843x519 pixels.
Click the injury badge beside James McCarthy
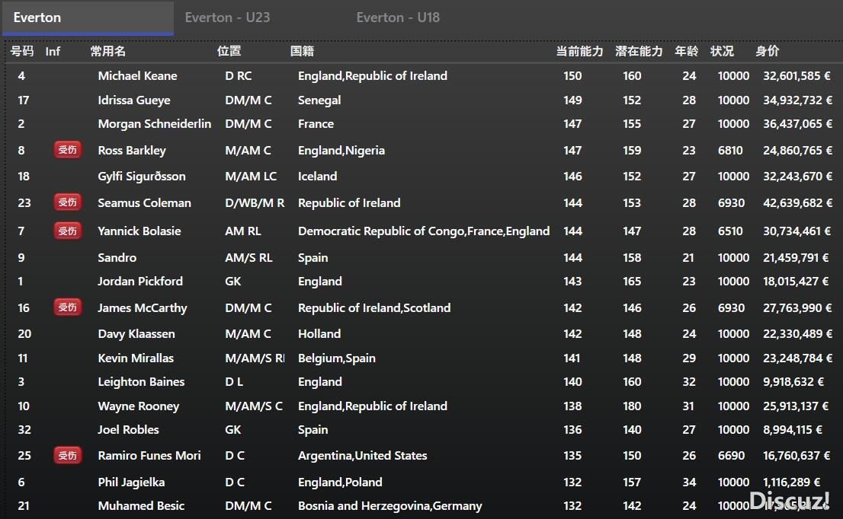pyautogui.click(x=68, y=307)
